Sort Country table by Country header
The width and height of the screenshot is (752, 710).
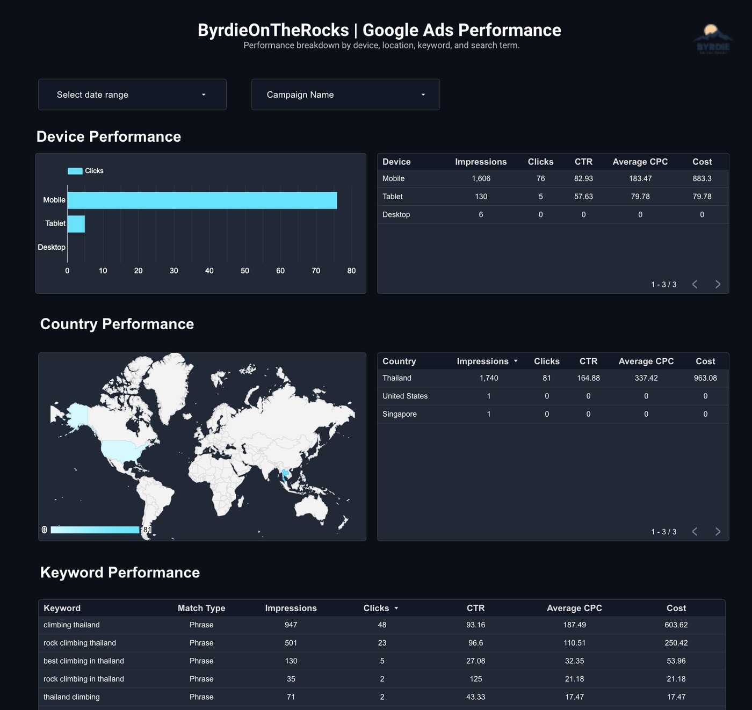point(399,361)
